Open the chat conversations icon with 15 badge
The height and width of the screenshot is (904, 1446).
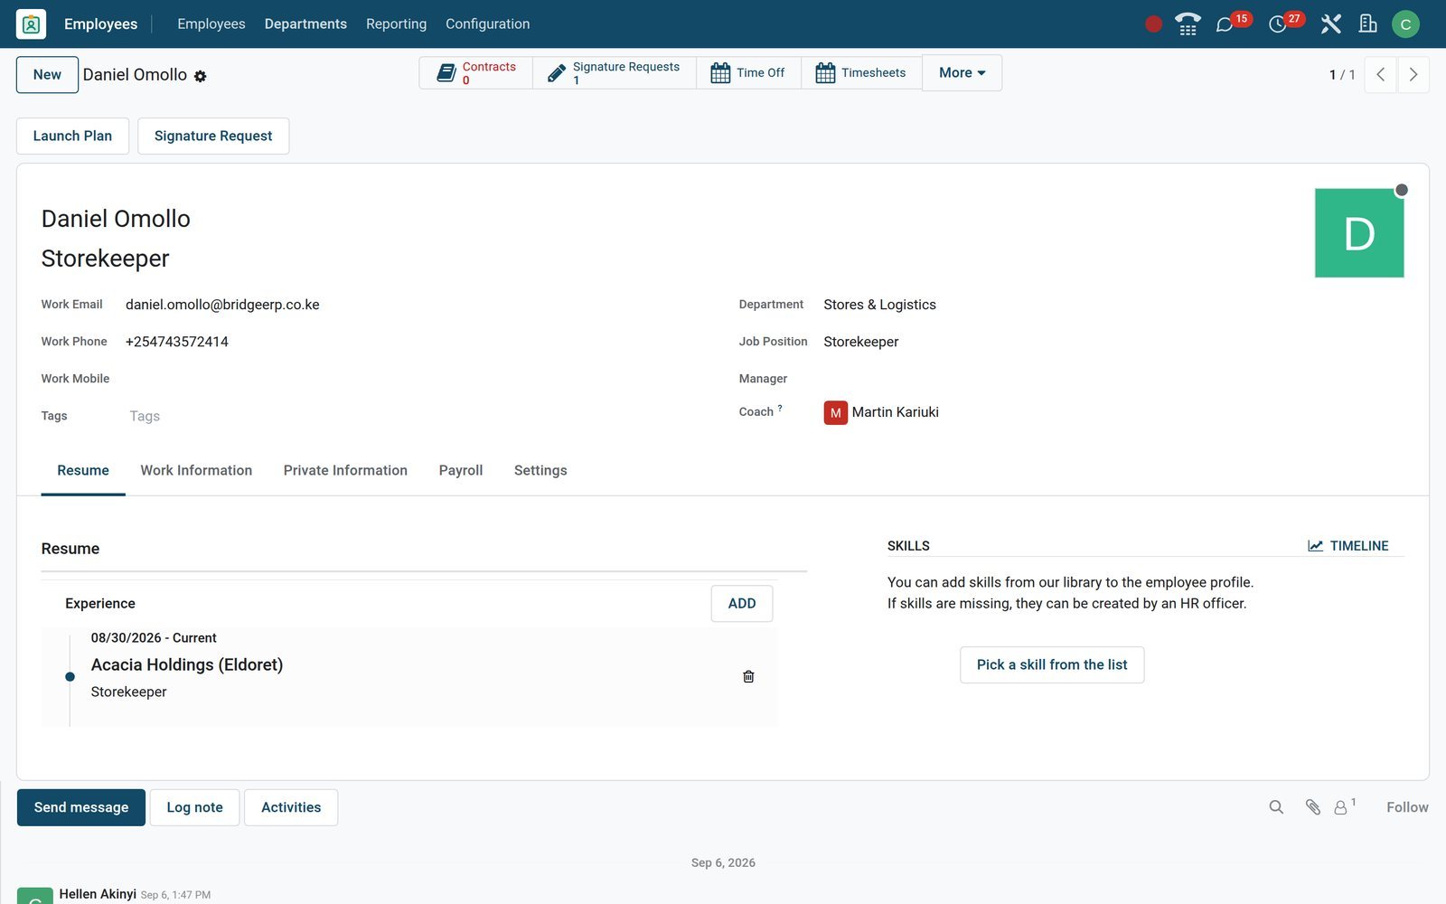[1225, 24]
